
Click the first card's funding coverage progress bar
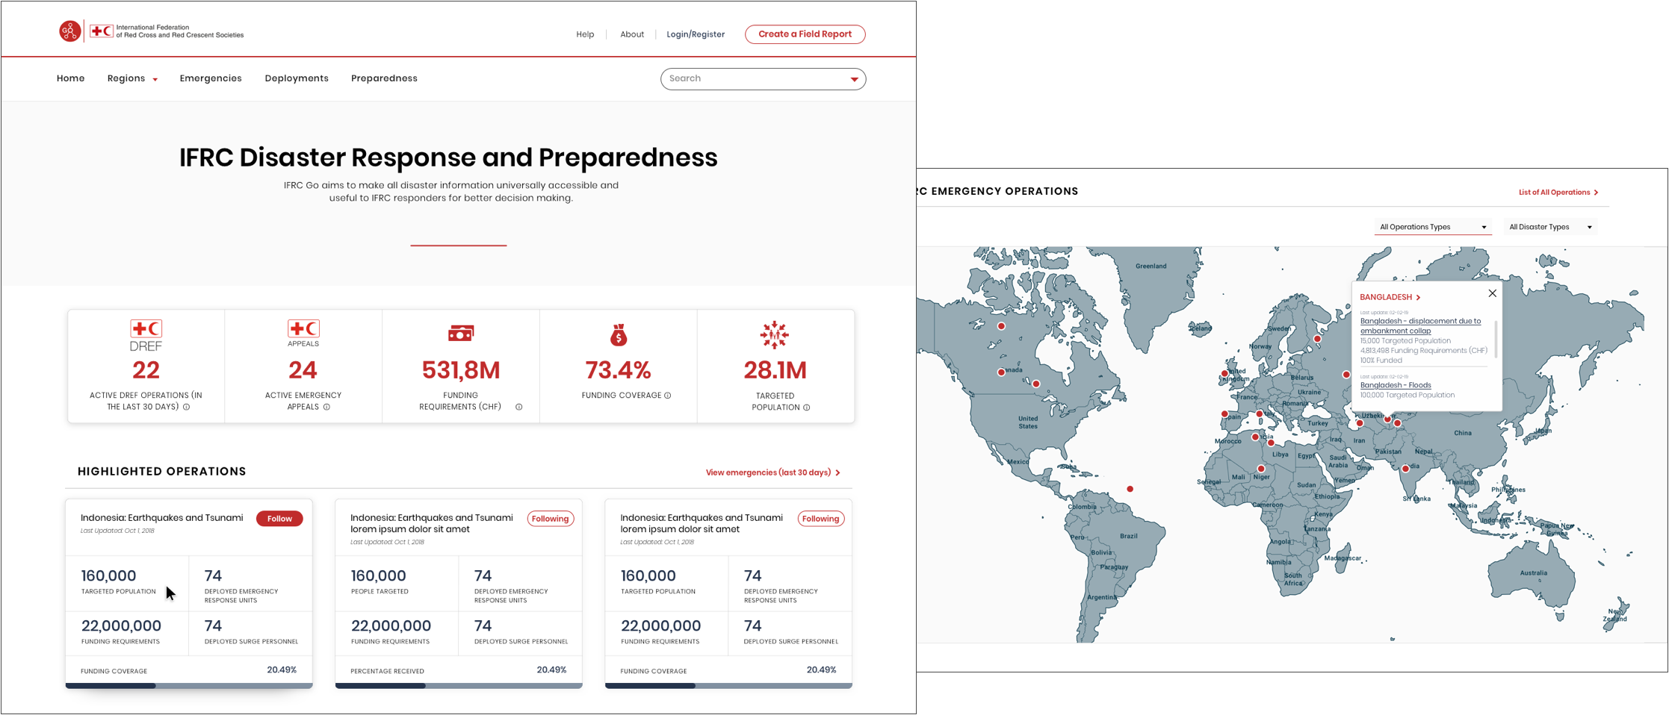189,685
